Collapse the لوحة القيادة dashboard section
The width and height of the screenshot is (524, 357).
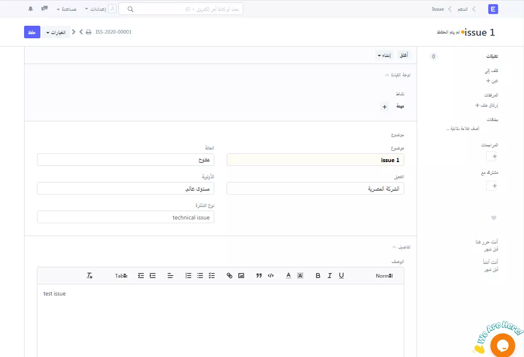[398, 75]
